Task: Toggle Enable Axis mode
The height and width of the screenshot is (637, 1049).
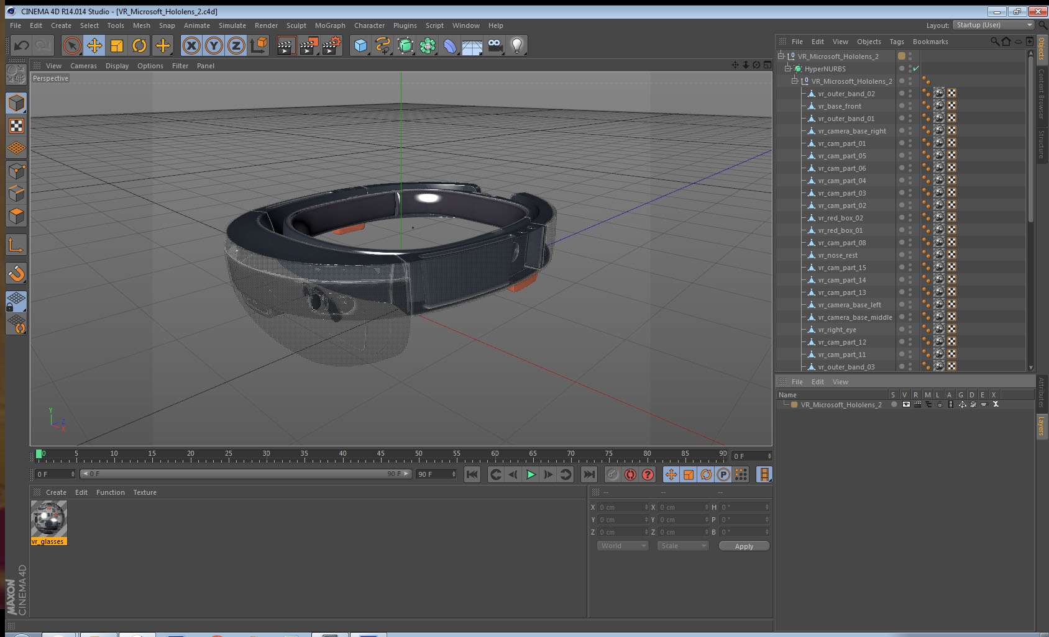Action: point(16,245)
